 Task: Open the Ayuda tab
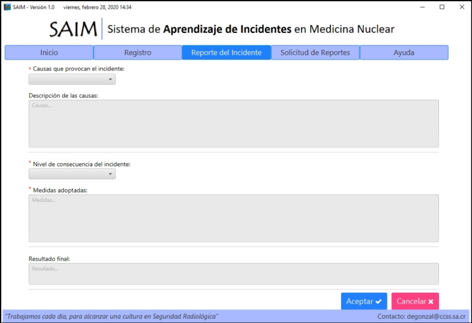(404, 52)
